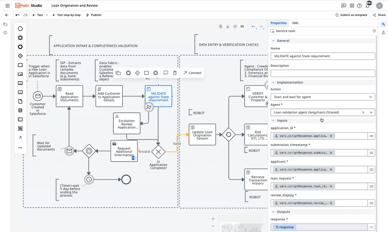388x232 pixels.
Task: Pick the pool/participant shape in palette
Action: coord(20,119)
